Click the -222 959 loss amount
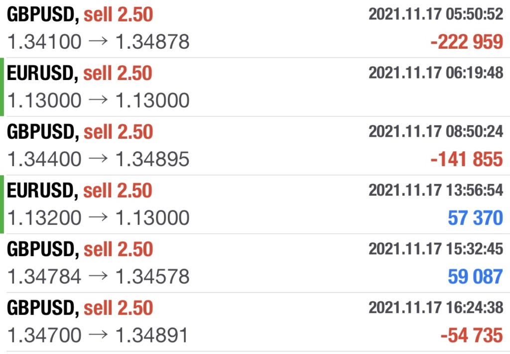Image resolution: width=510 pixels, height=354 pixels. click(467, 42)
